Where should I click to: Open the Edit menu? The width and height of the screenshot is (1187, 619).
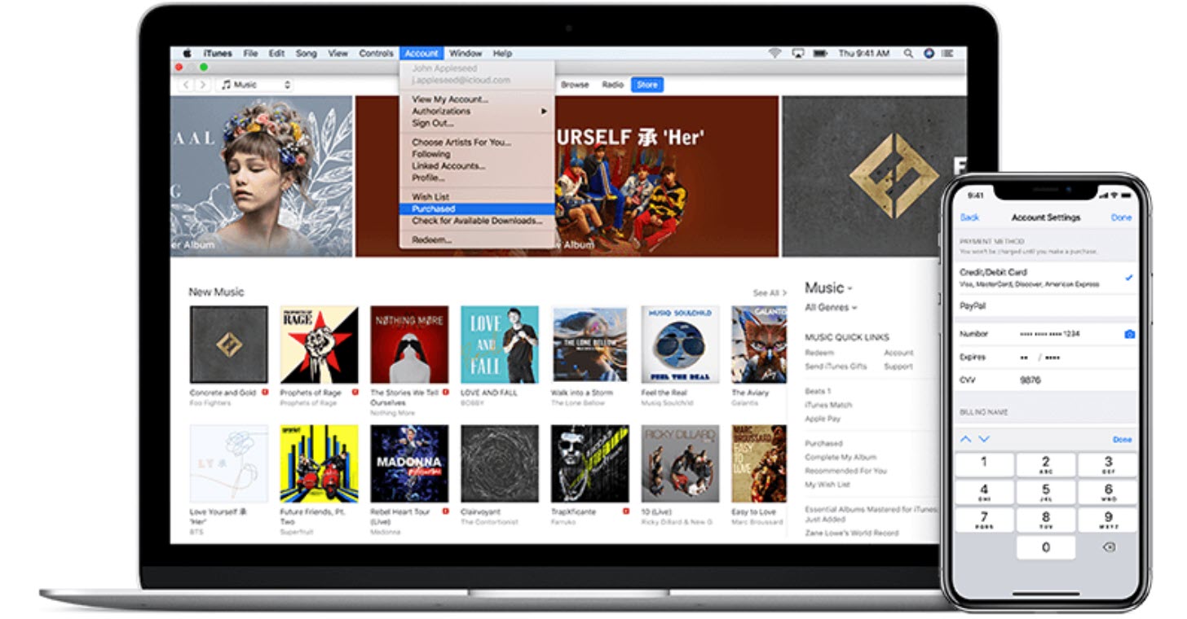click(x=277, y=54)
